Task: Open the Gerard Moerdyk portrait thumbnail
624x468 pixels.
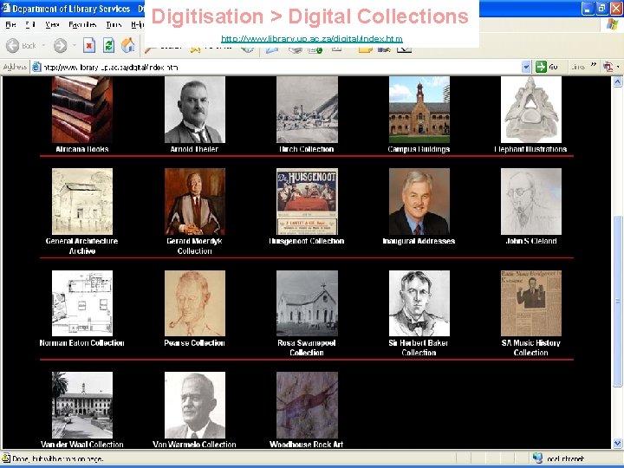Action: point(195,201)
